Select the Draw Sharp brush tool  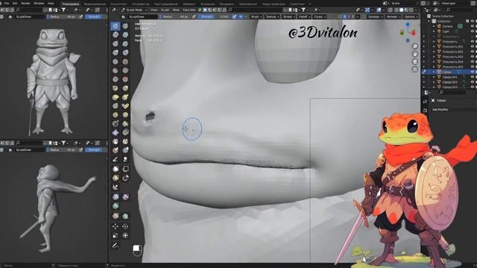(125, 26)
